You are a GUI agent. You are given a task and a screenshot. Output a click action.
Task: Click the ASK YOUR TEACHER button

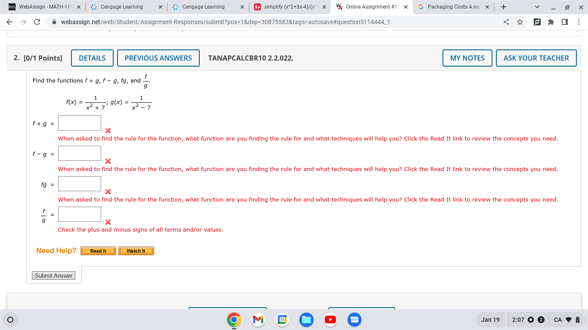(536, 58)
